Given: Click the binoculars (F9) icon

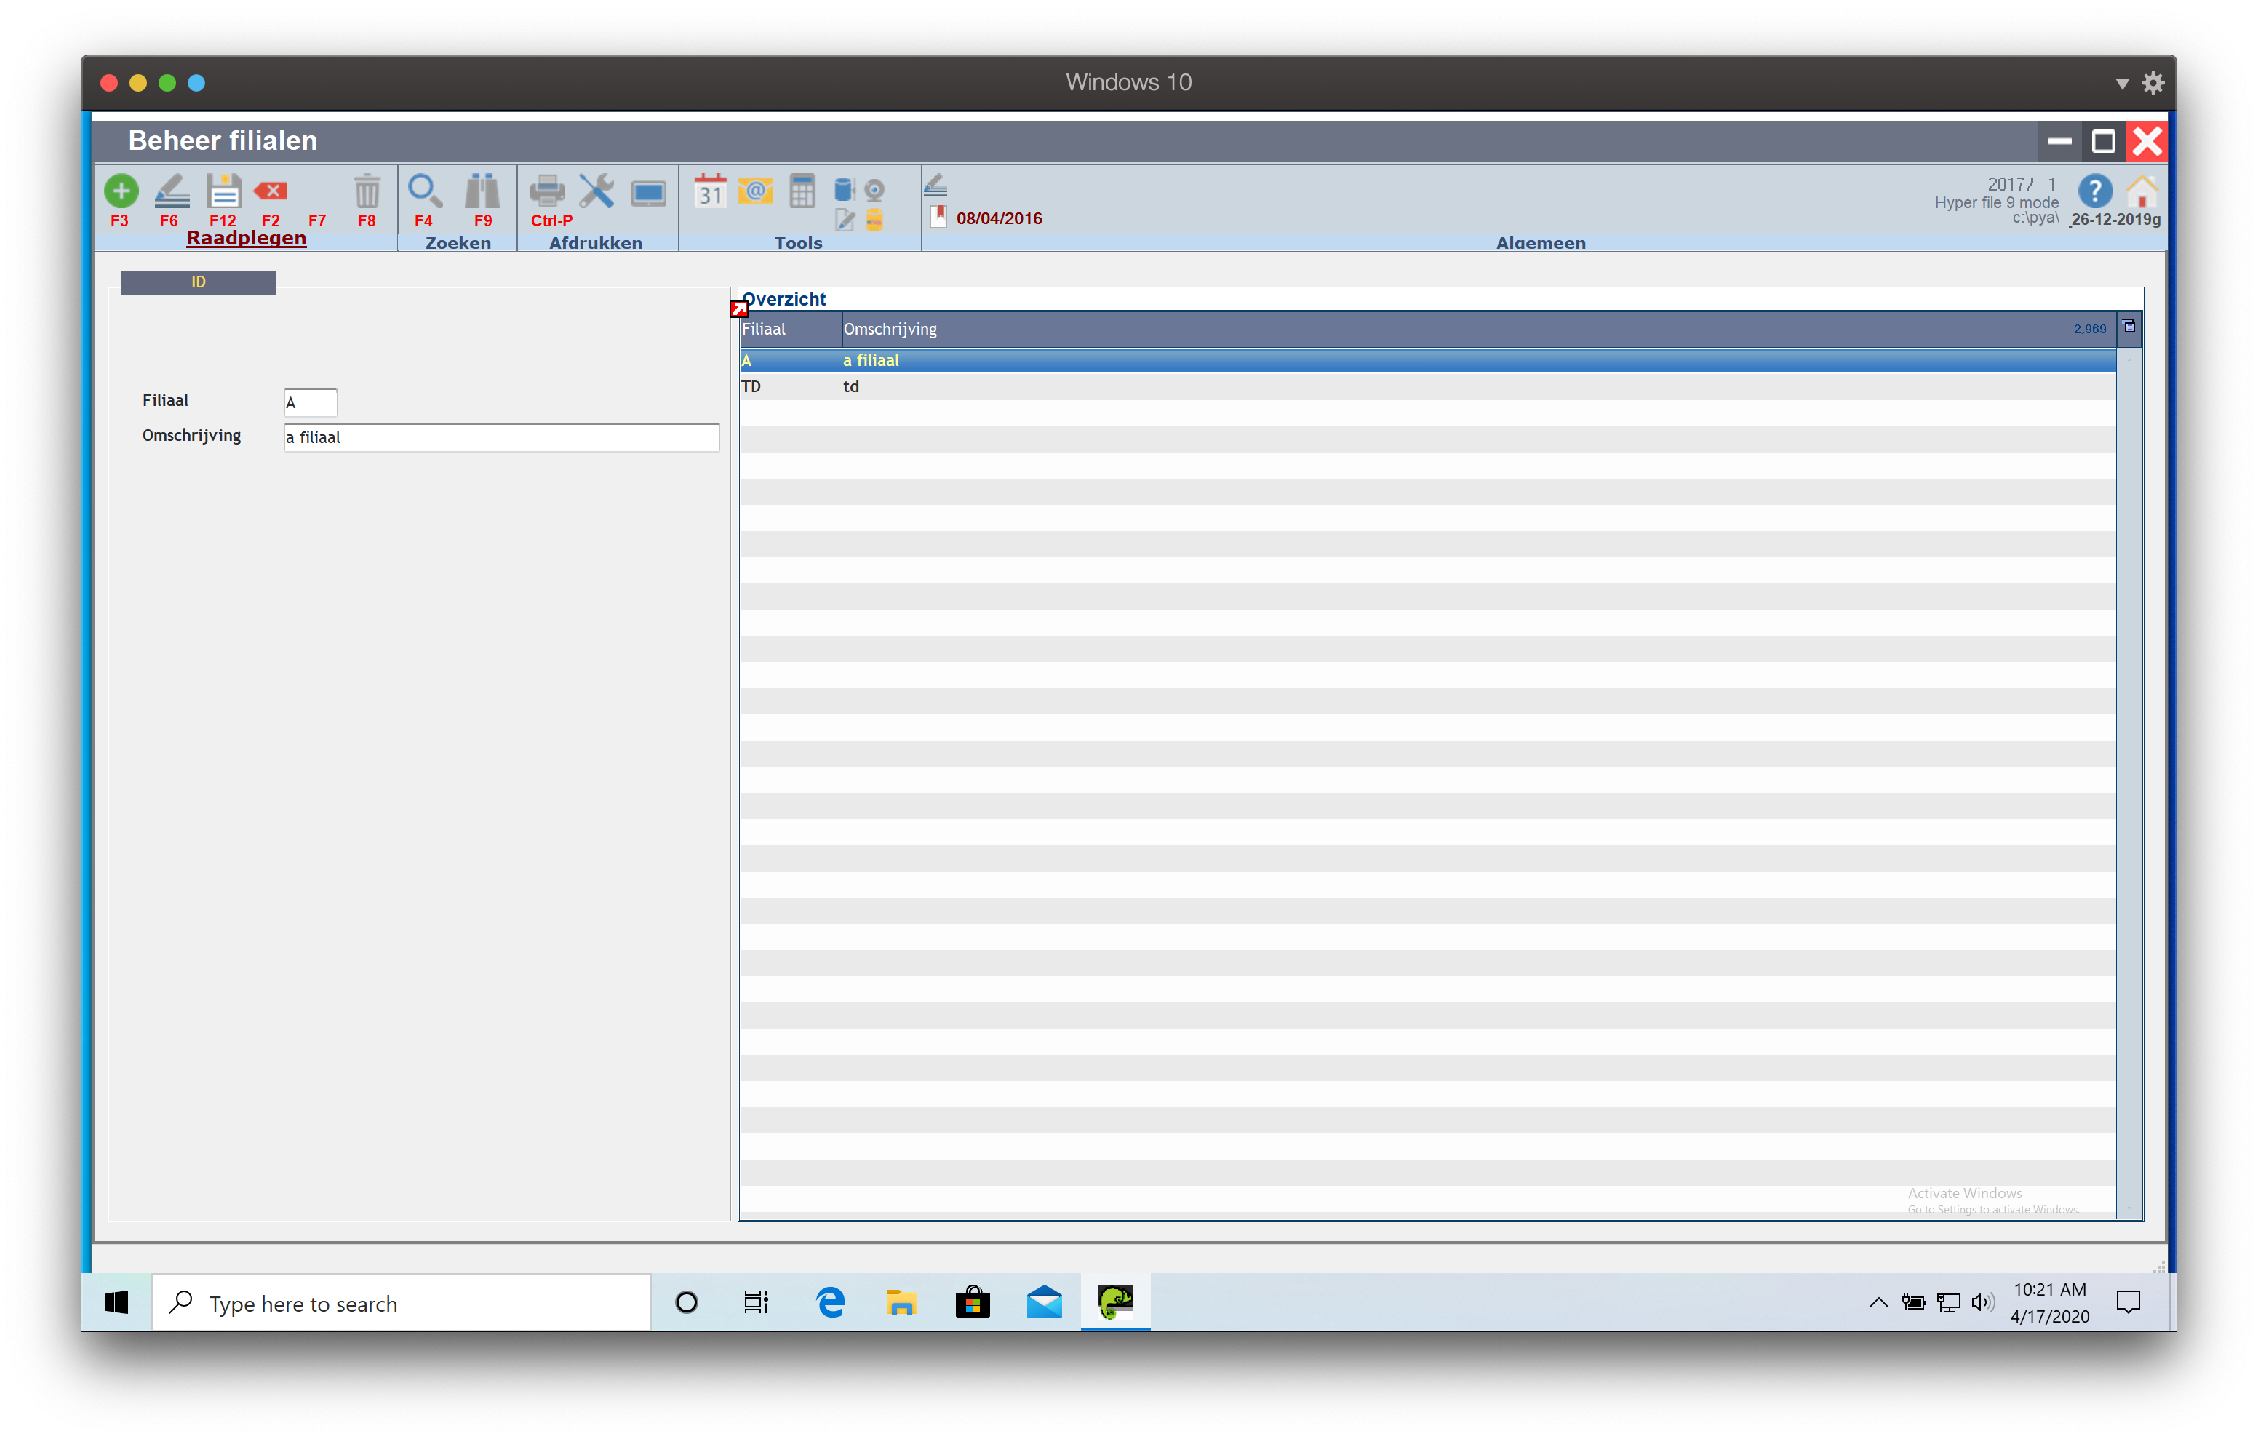Looking at the screenshot, I should coord(482,191).
